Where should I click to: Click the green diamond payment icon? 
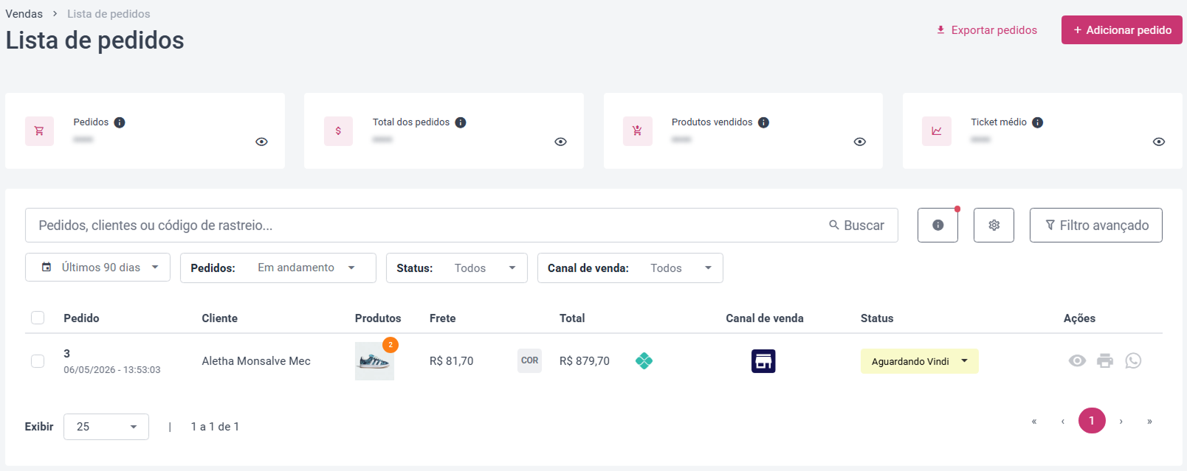[x=644, y=360]
